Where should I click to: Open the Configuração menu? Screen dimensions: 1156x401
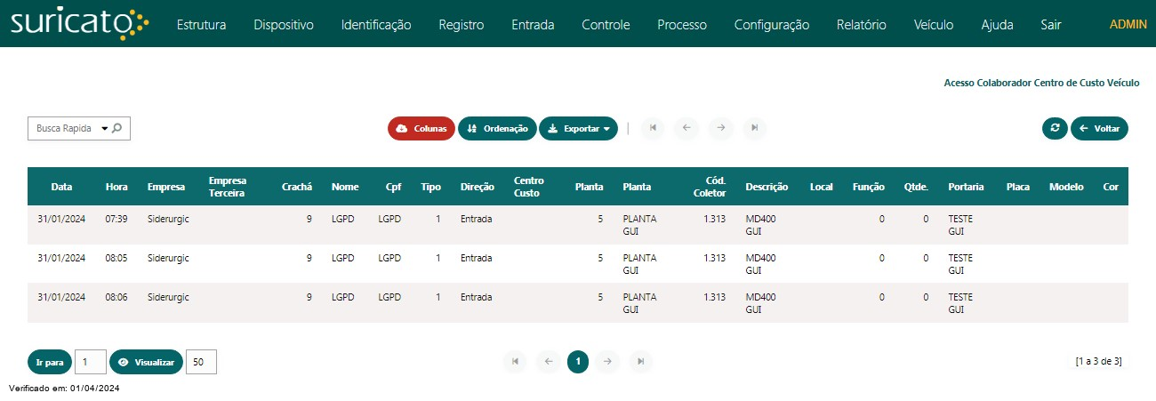pos(771,25)
